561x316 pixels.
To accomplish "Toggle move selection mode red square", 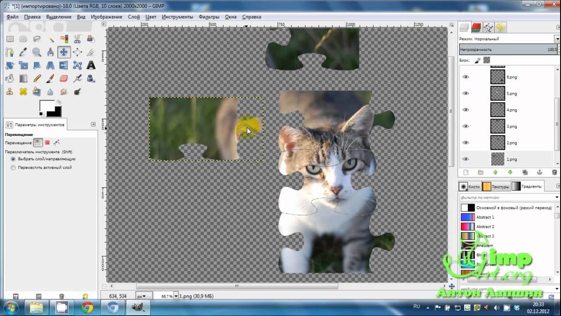I will (47, 143).
